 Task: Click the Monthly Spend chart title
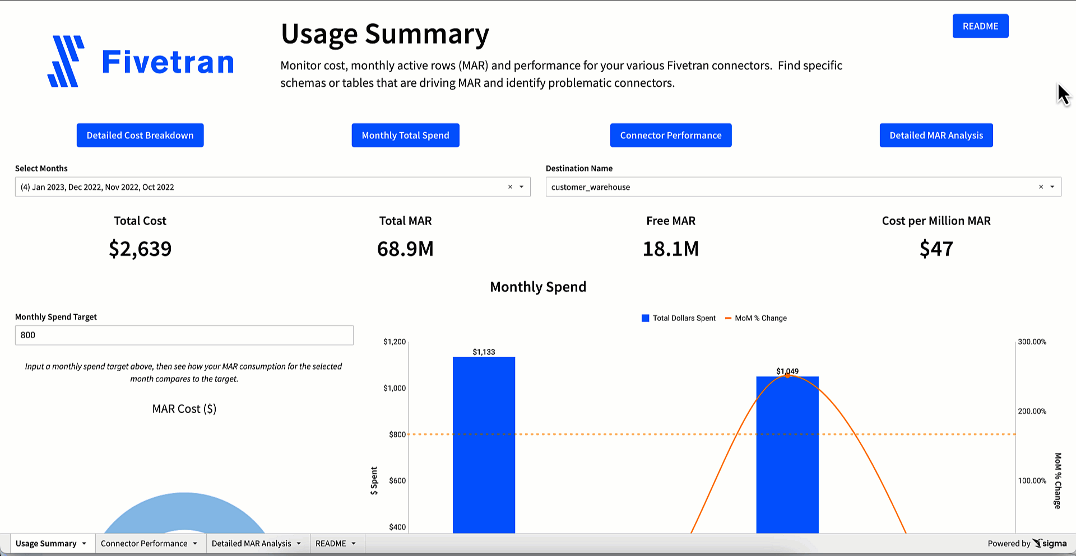(538, 287)
